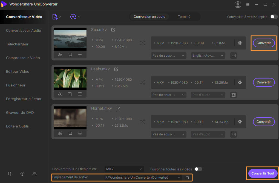Switch to Conversion en cours tab
279x183 pixels.
149,16
